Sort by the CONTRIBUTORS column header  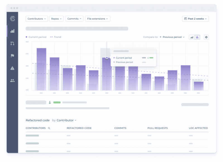(x=35, y=128)
